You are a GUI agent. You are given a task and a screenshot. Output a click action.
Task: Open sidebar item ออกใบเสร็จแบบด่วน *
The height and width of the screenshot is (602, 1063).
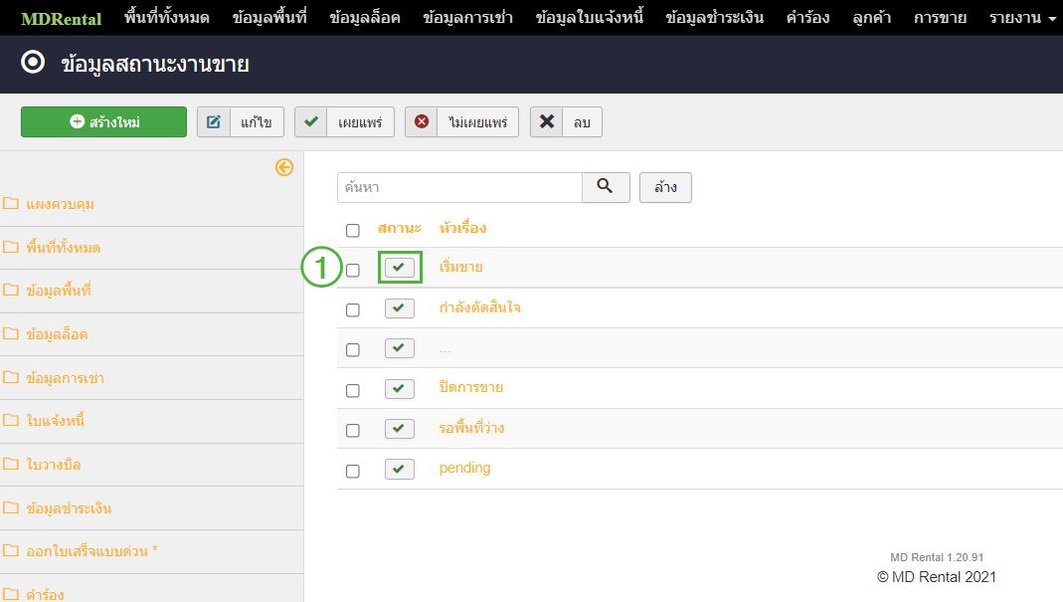pos(92,551)
